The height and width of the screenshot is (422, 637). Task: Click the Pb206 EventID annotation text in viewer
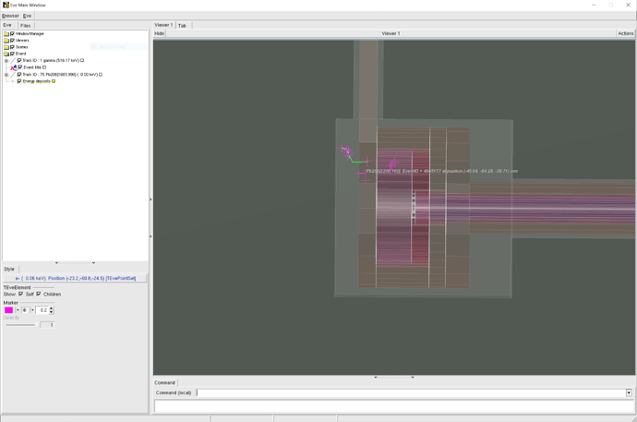click(x=442, y=171)
